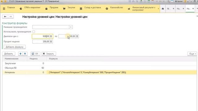Expand more sections with the right arrow

(158, 9)
